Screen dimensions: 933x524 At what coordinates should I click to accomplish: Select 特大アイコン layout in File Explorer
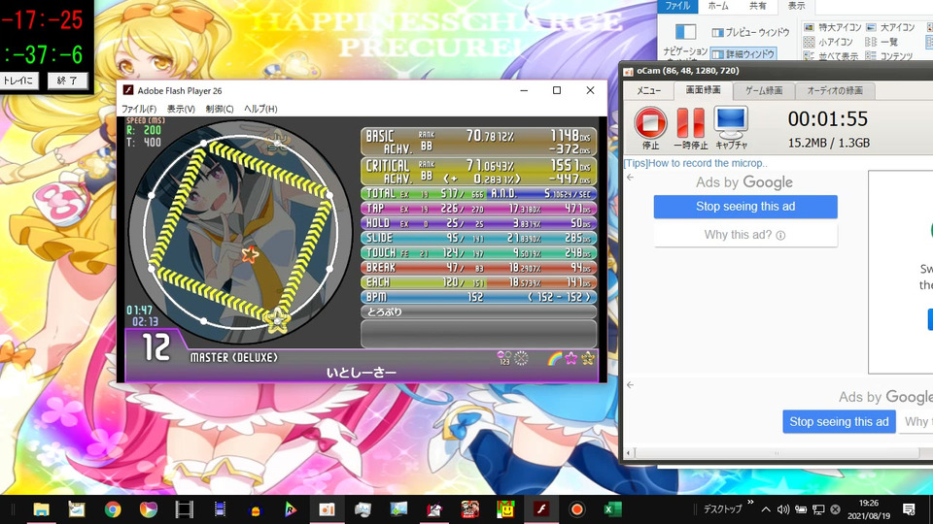pyautogui.click(x=833, y=27)
